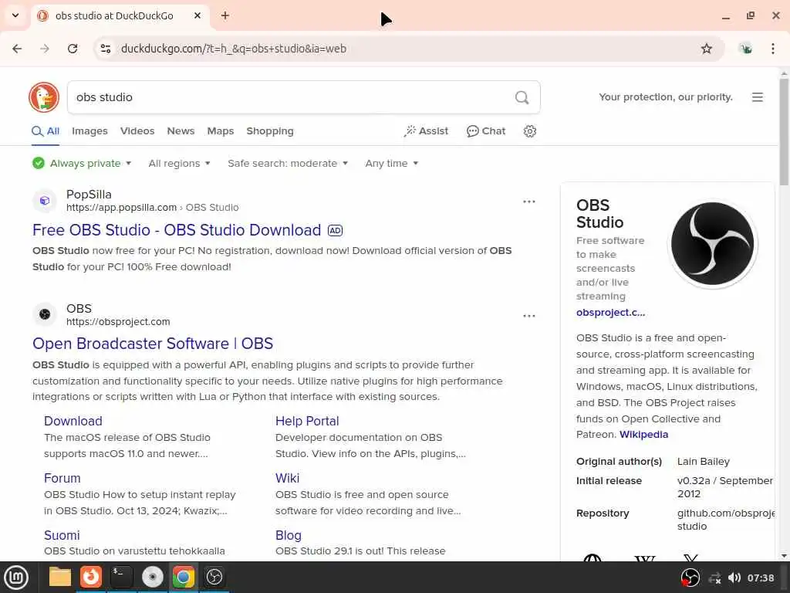
Task: Switch to the Shopping tab
Action: [x=270, y=131]
